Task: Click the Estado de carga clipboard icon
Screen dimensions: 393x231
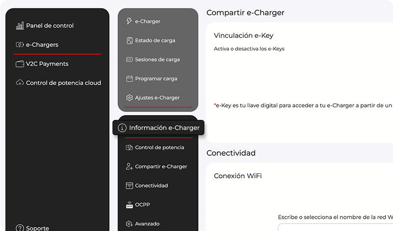Action: [130, 40]
